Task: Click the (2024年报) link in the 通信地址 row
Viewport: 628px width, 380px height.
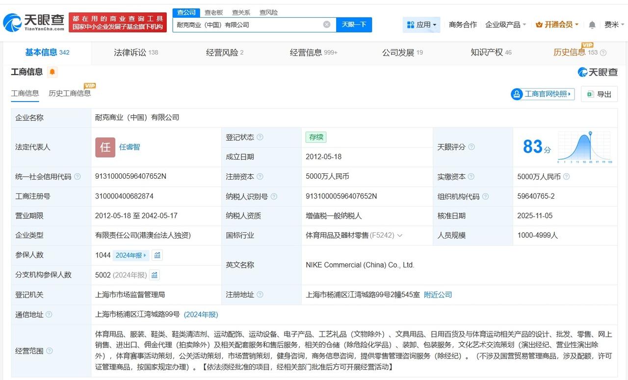Action: tap(201, 315)
